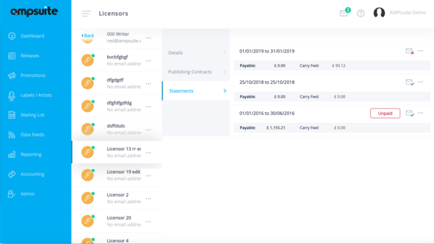Click email icon for 01/01/2016 statement
This screenshot has height=244, width=434.
pos(410,113)
